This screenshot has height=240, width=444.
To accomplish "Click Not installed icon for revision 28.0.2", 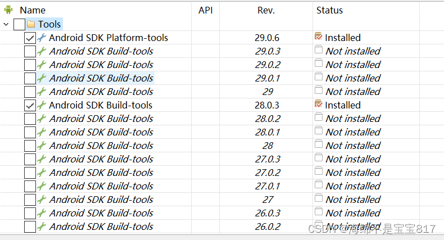I will [319, 117].
